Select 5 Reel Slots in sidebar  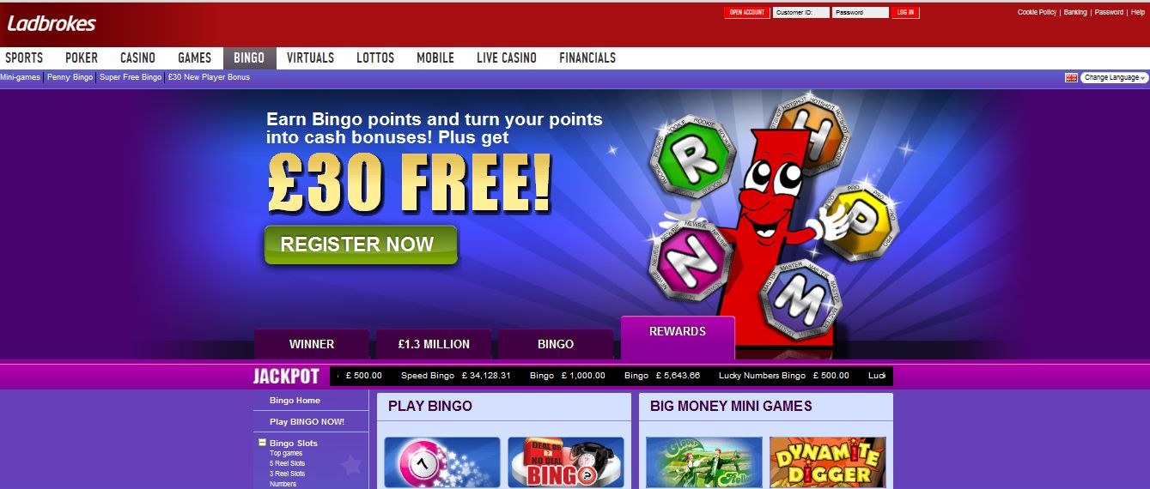[x=287, y=463]
